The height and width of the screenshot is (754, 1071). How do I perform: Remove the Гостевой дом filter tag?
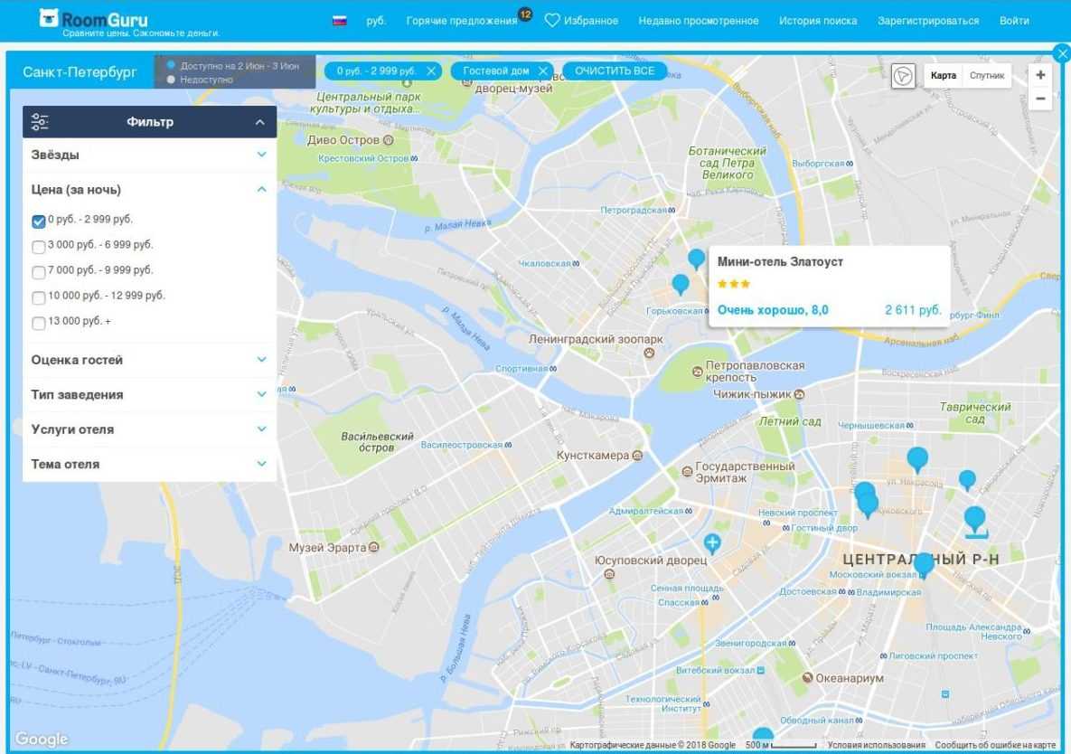coord(543,71)
